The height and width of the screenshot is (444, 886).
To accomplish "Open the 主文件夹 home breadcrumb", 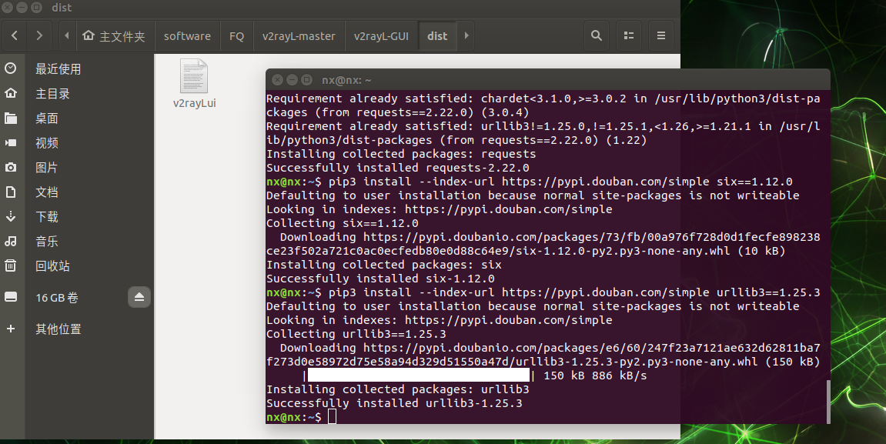I will [x=114, y=36].
